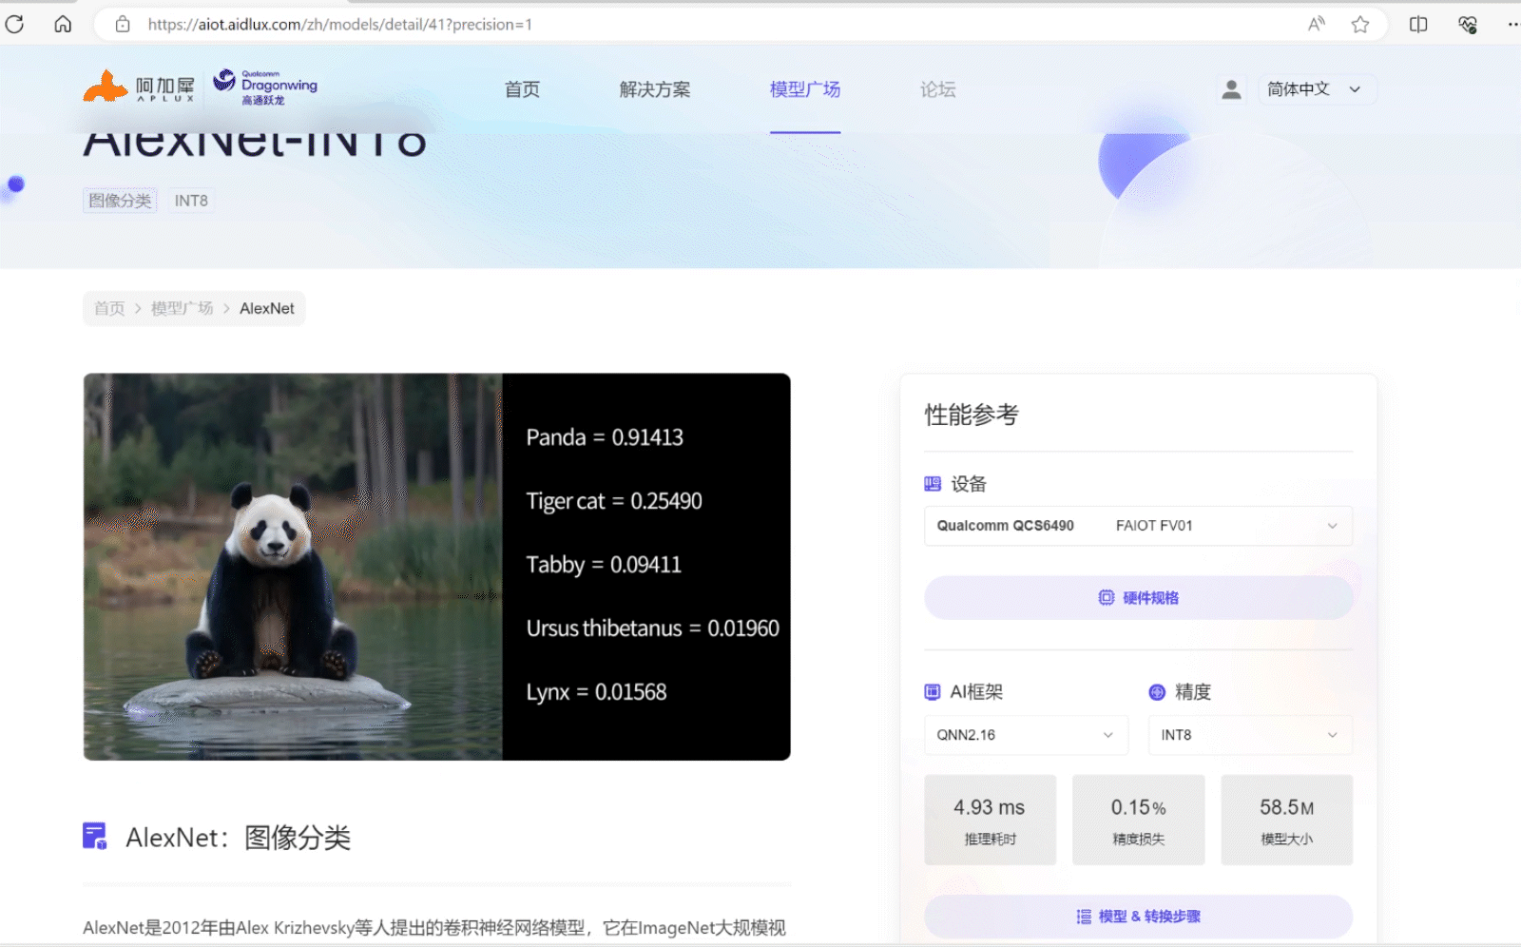Click the 设备 device section icon
This screenshot has height=947, width=1521.
(933, 484)
